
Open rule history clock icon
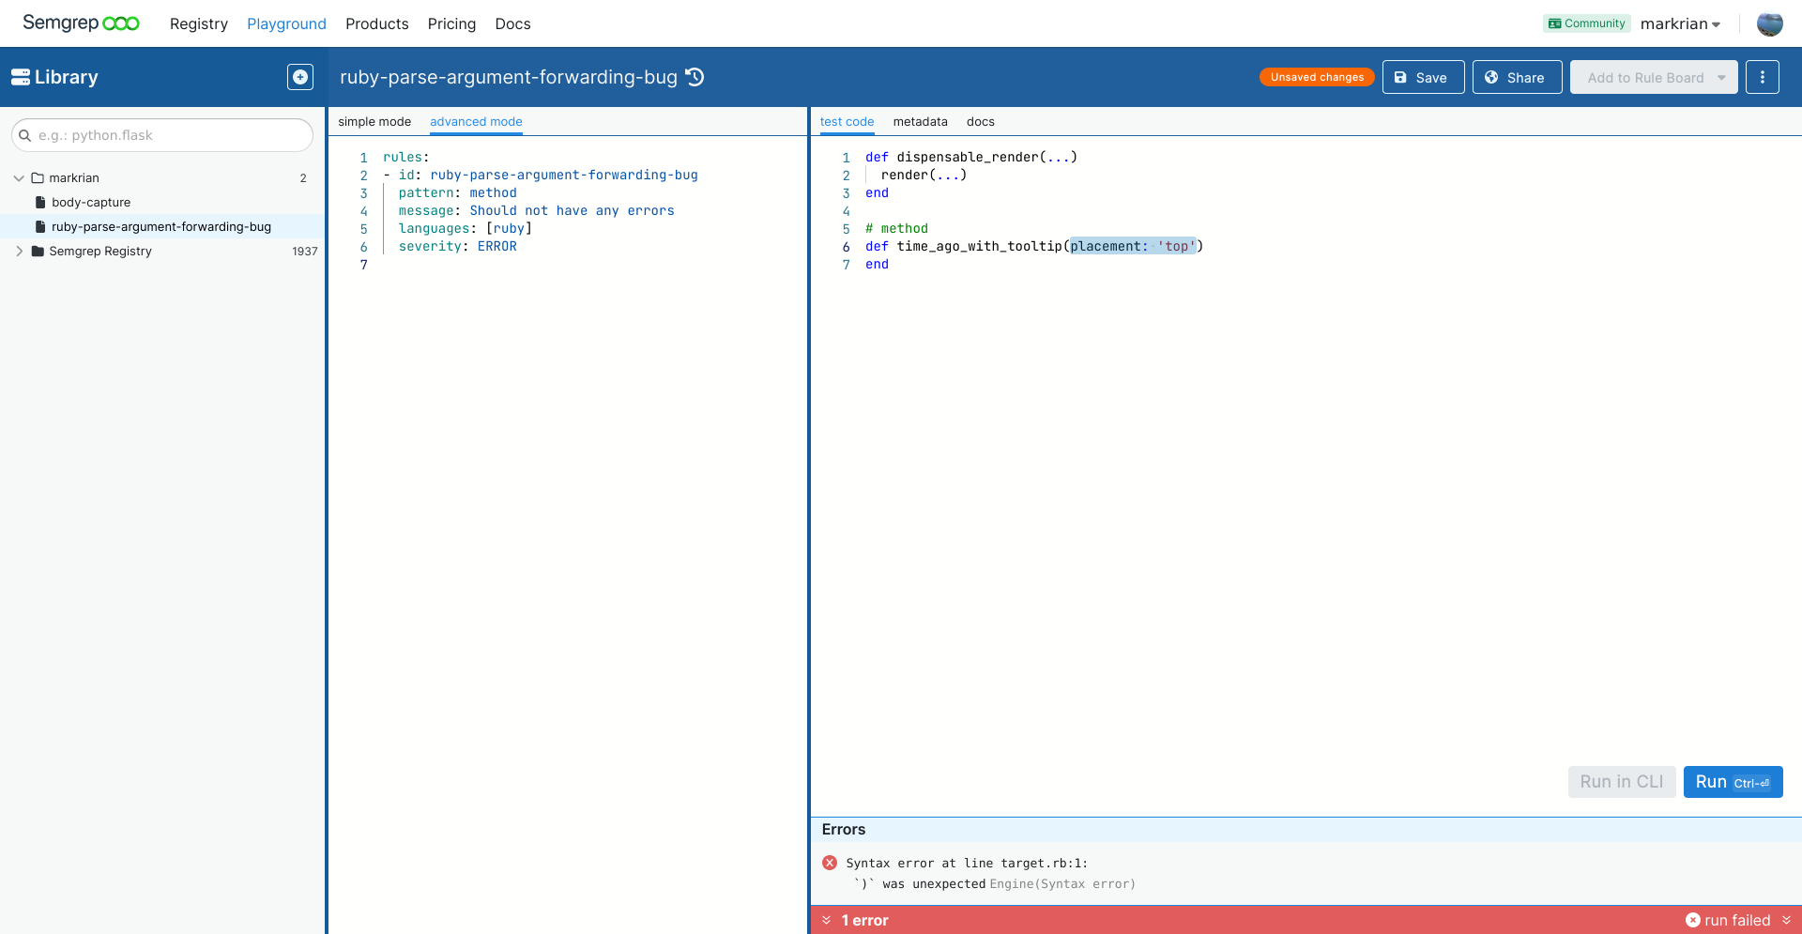[x=695, y=77]
